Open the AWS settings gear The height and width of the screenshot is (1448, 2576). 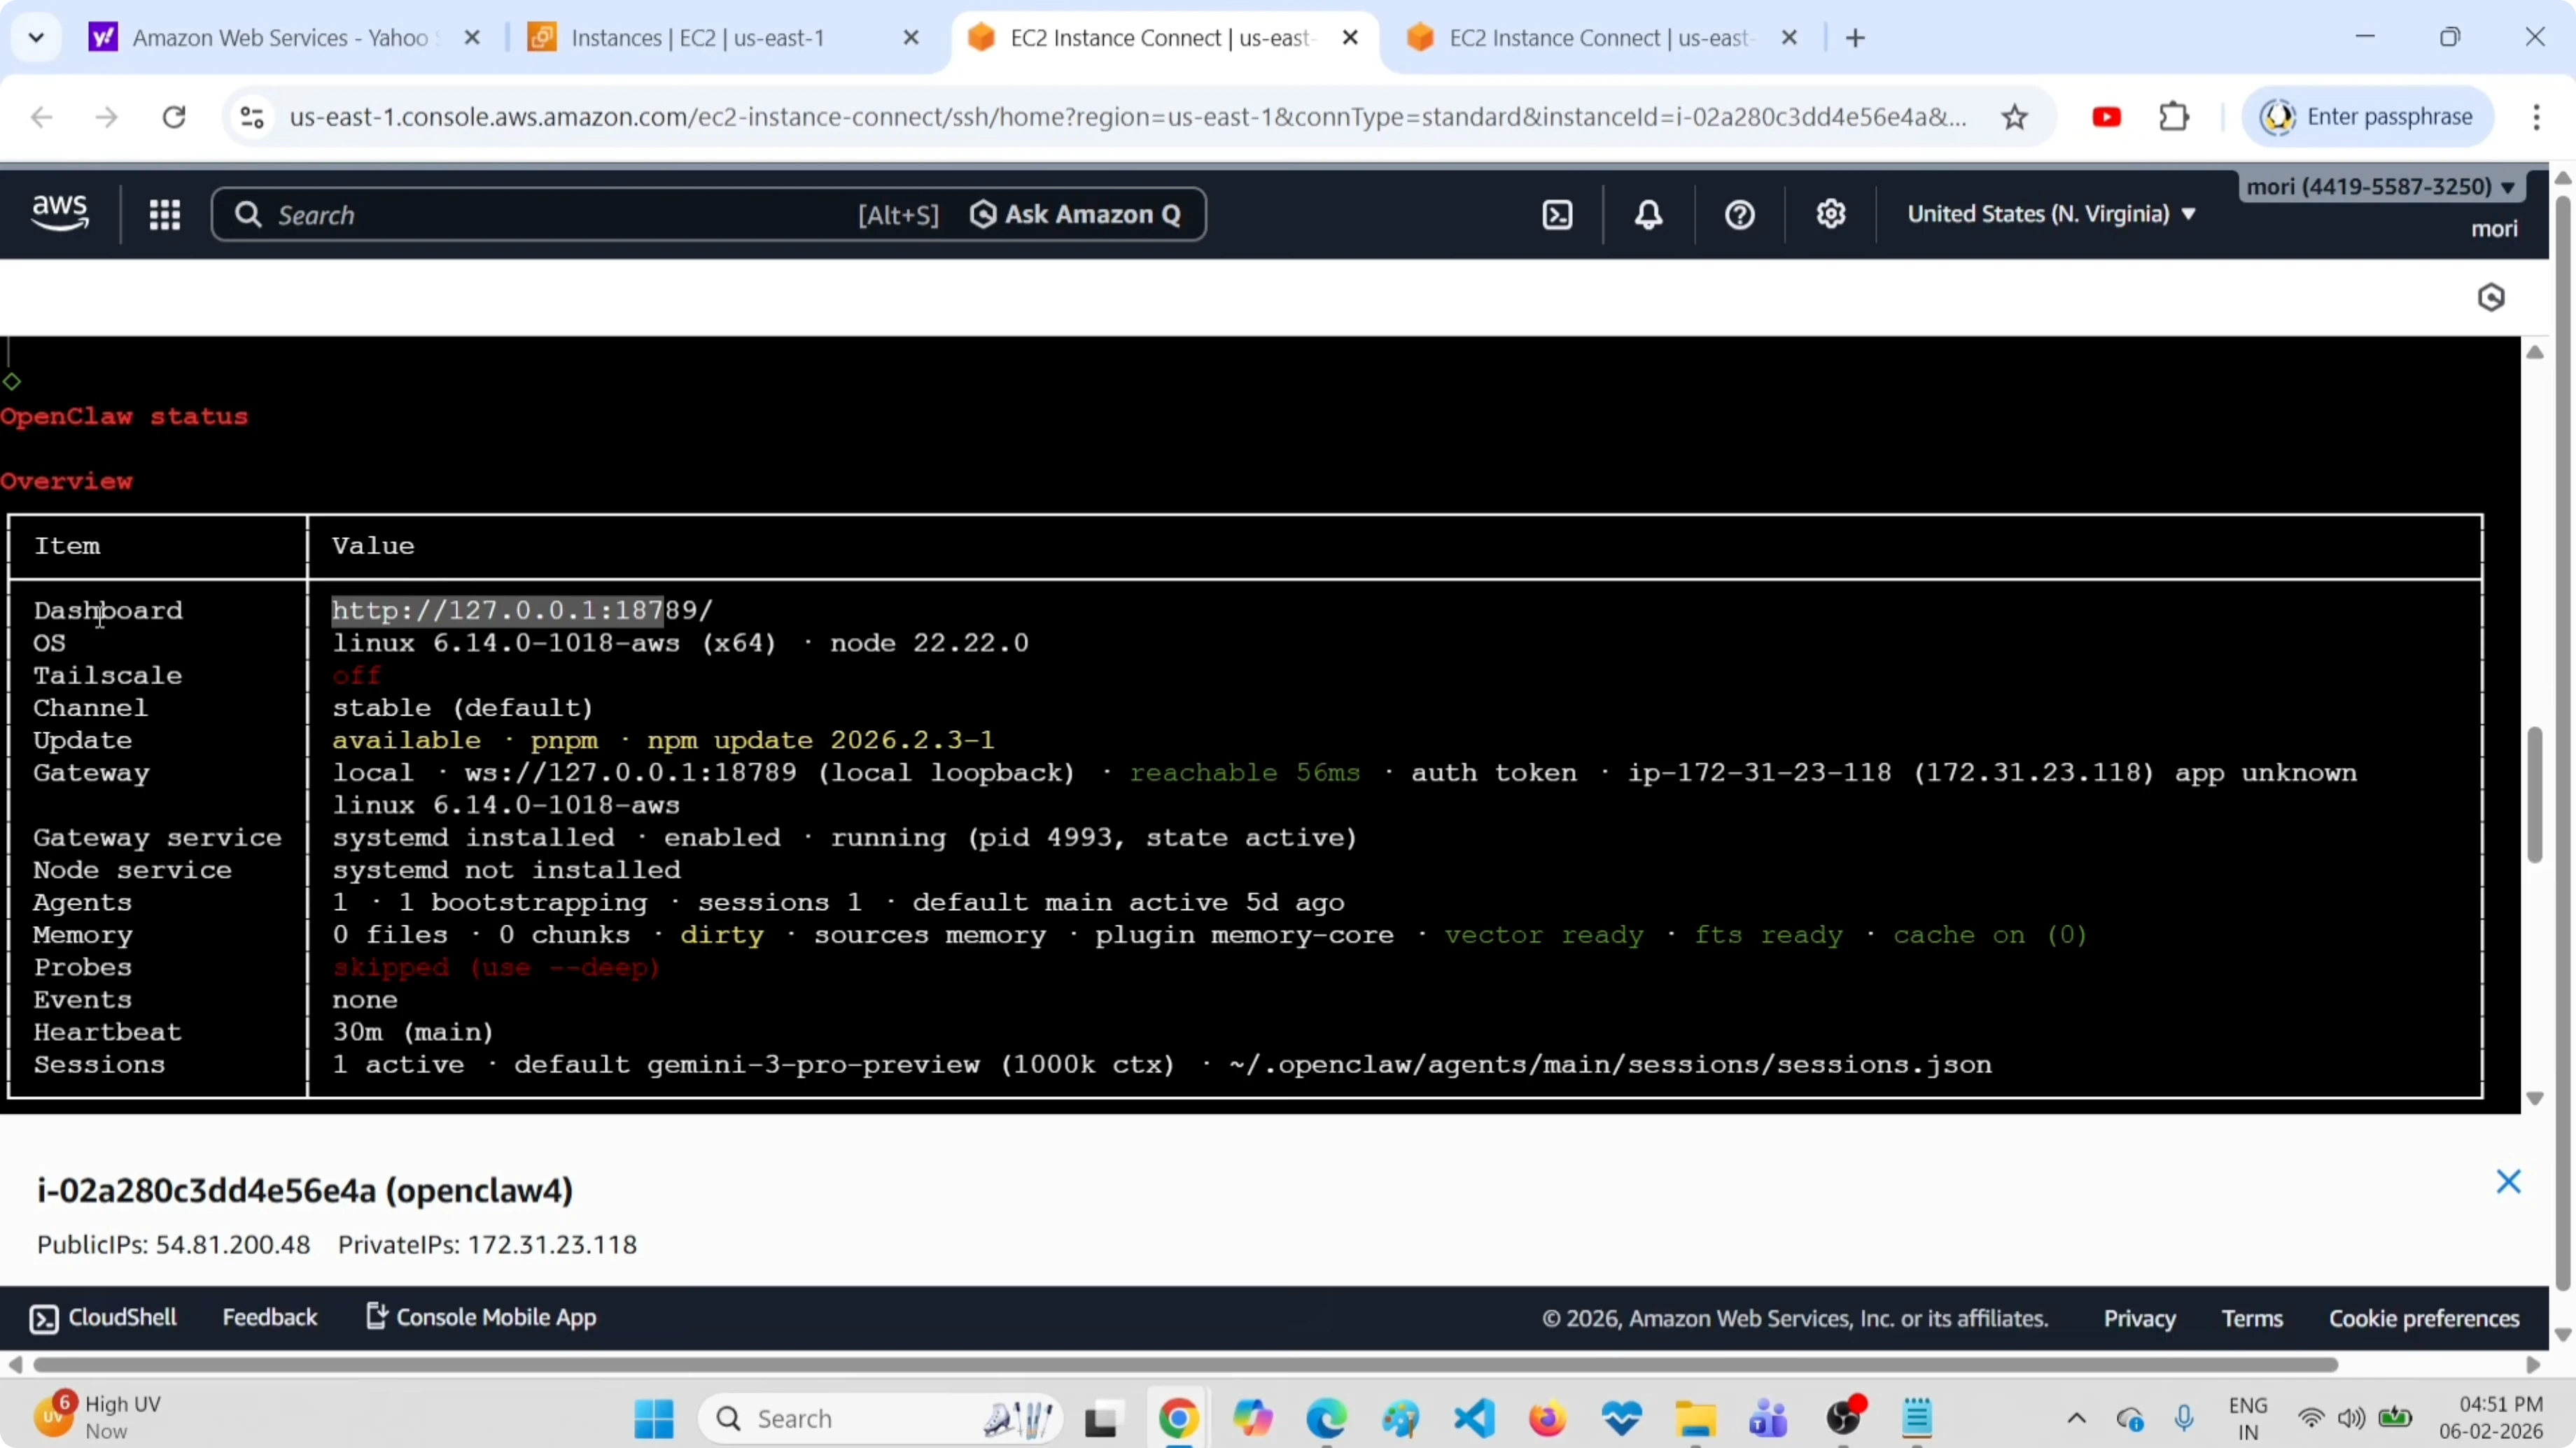pos(1831,214)
